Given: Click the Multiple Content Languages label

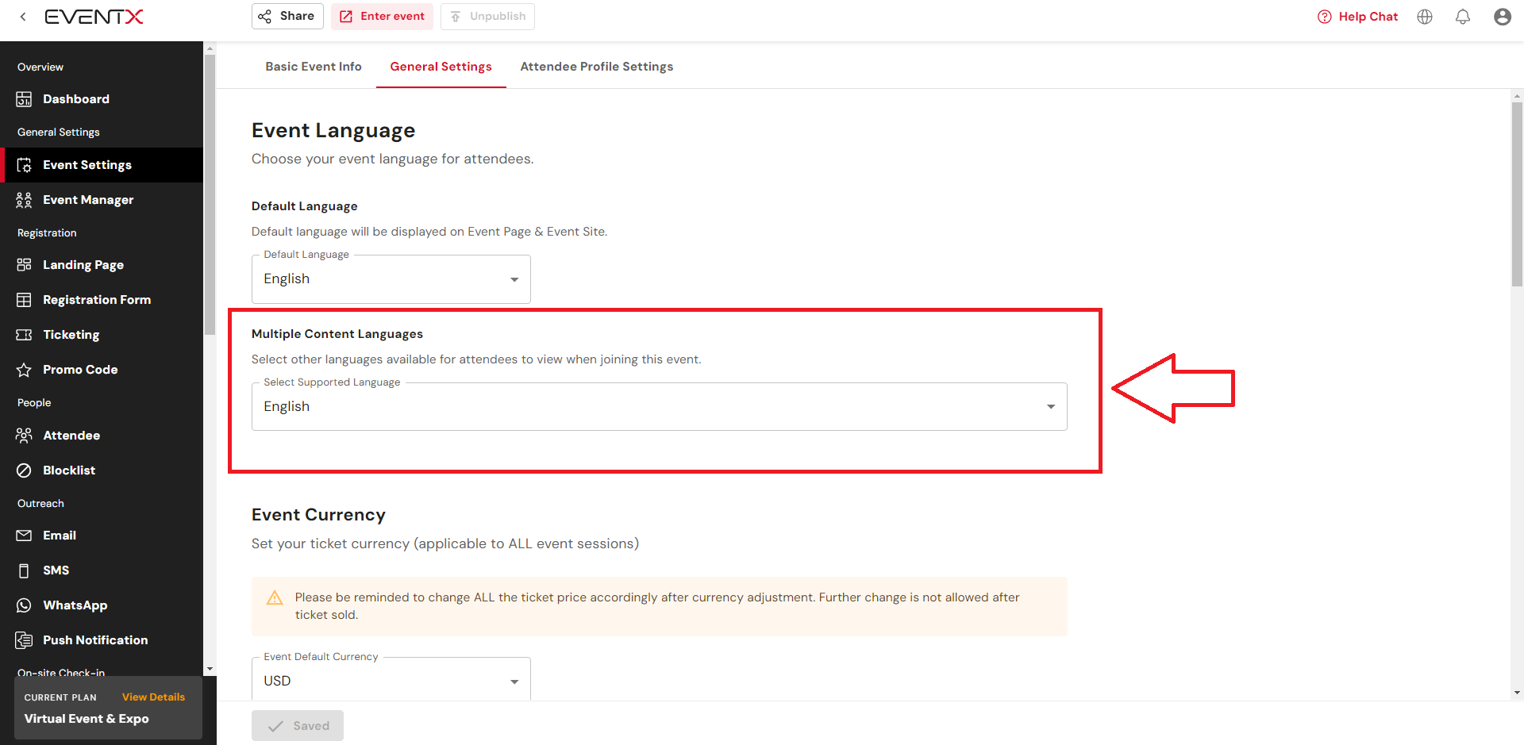Looking at the screenshot, I should point(337,334).
